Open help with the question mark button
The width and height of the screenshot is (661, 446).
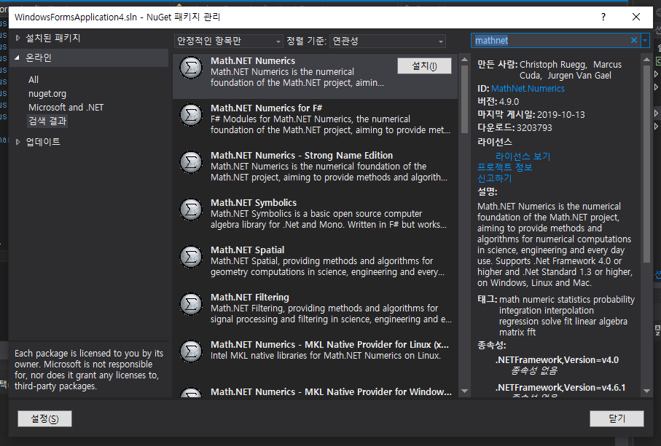click(603, 17)
